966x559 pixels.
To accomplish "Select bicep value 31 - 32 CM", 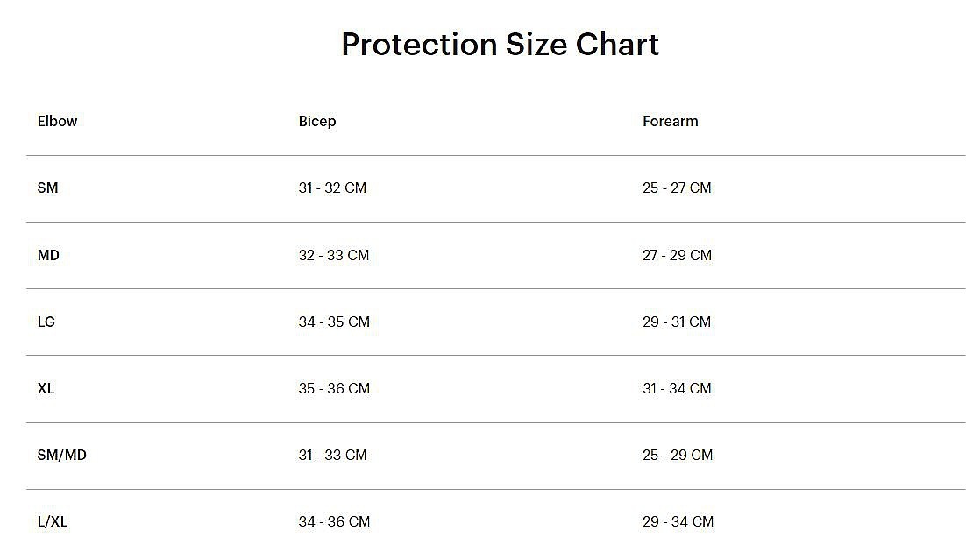I will pos(333,188).
